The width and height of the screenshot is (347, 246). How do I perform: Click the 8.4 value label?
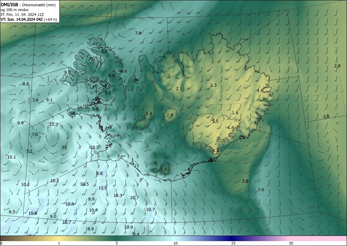pyautogui.click(x=136, y=234)
